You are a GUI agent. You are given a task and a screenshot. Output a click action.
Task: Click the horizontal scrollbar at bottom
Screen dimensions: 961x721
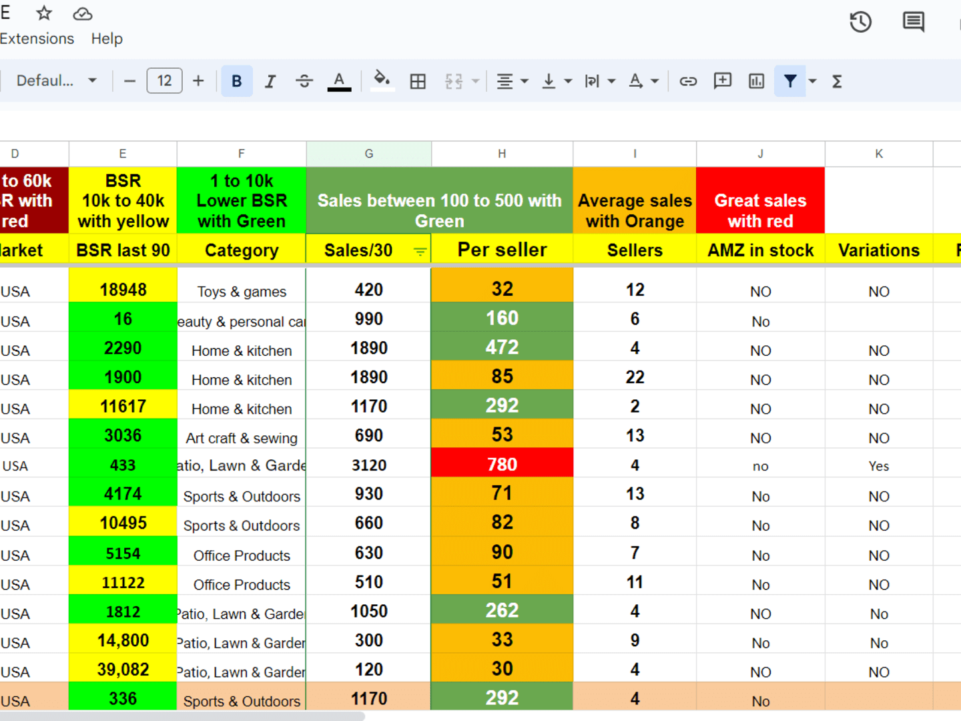click(x=182, y=716)
